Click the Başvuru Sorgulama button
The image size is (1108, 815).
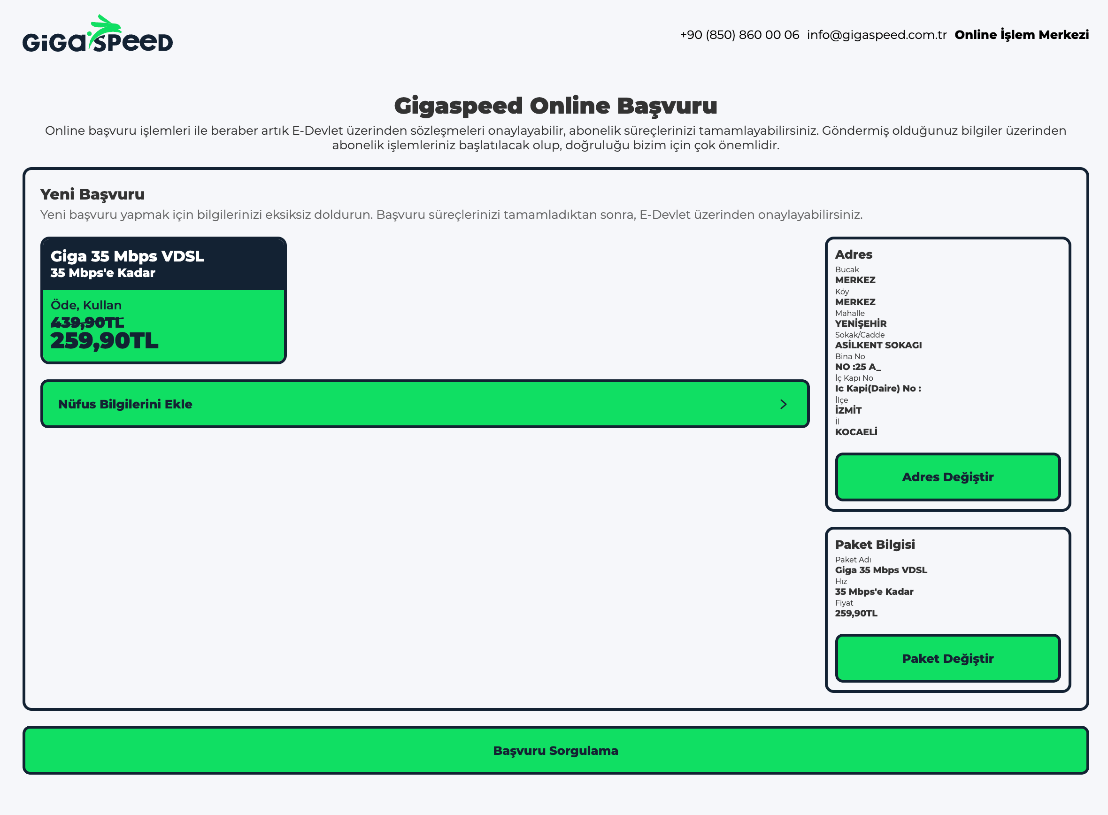pos(555,750)
